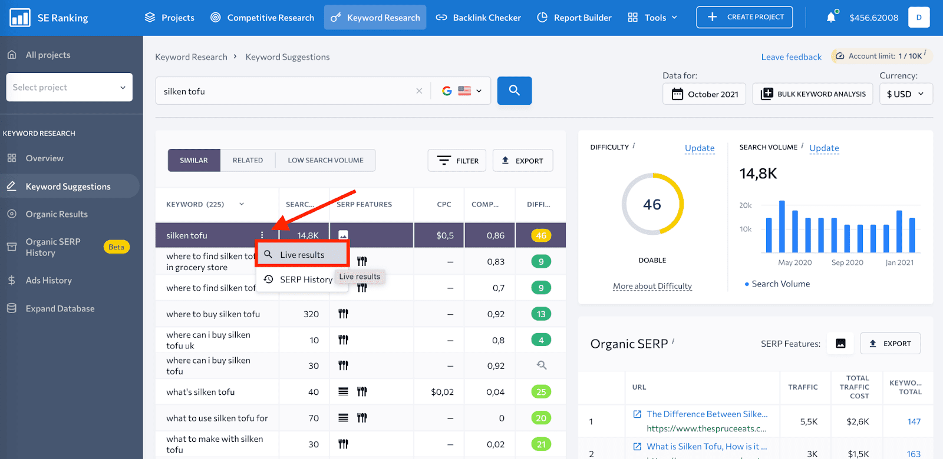This screenshot has height=459, width=943.
Task: Click difficulty badge 46 in silken tofu row
Action: 540,235
